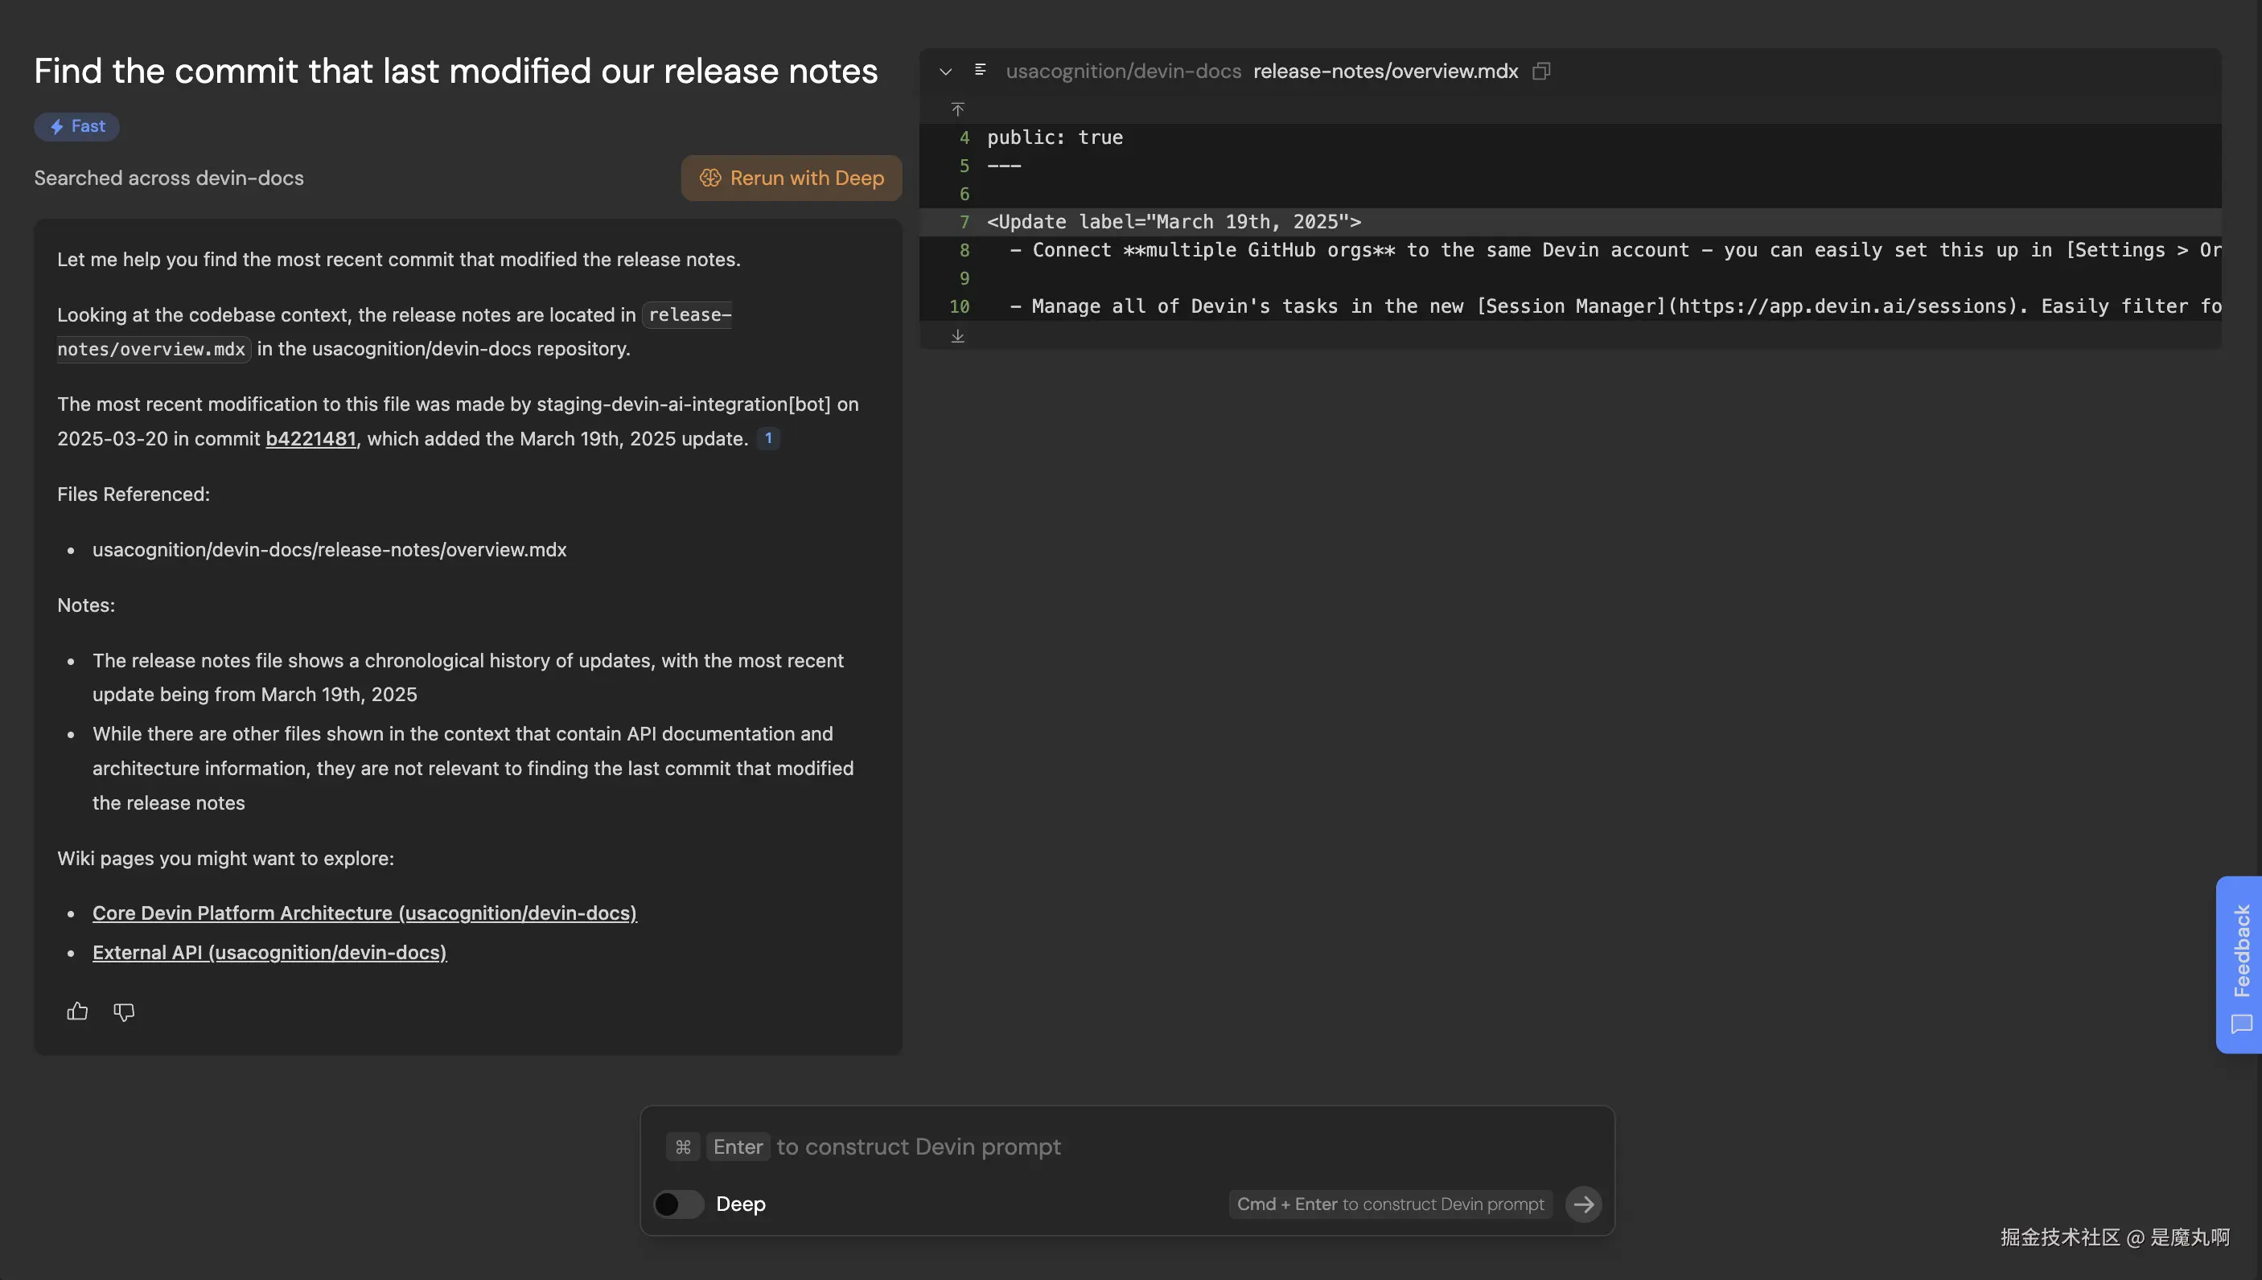Screen dimensions: 2262x1280
Task: Submit prompt with arrow send button
Action: click(x=1583, y=1204)
